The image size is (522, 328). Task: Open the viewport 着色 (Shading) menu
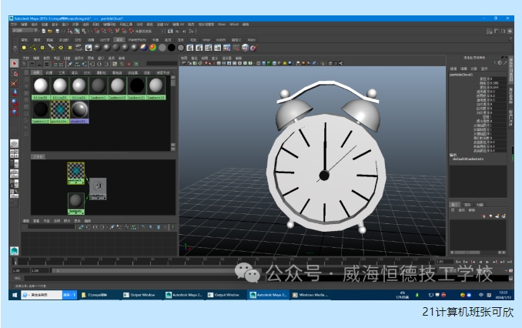point(195,58)
